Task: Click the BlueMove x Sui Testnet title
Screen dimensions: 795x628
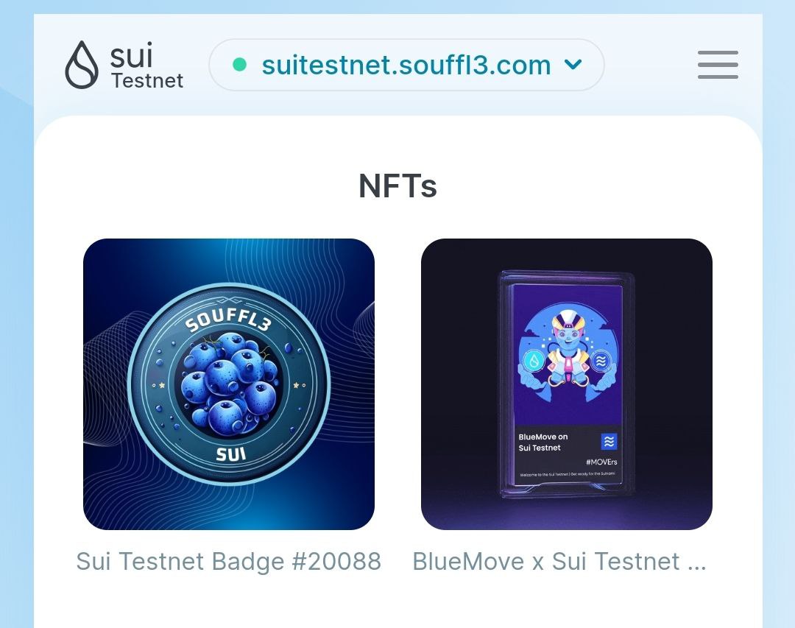Action: pos(559,562)
